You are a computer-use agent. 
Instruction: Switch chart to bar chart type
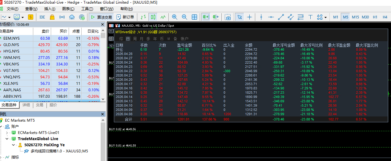tap(143, 17)
